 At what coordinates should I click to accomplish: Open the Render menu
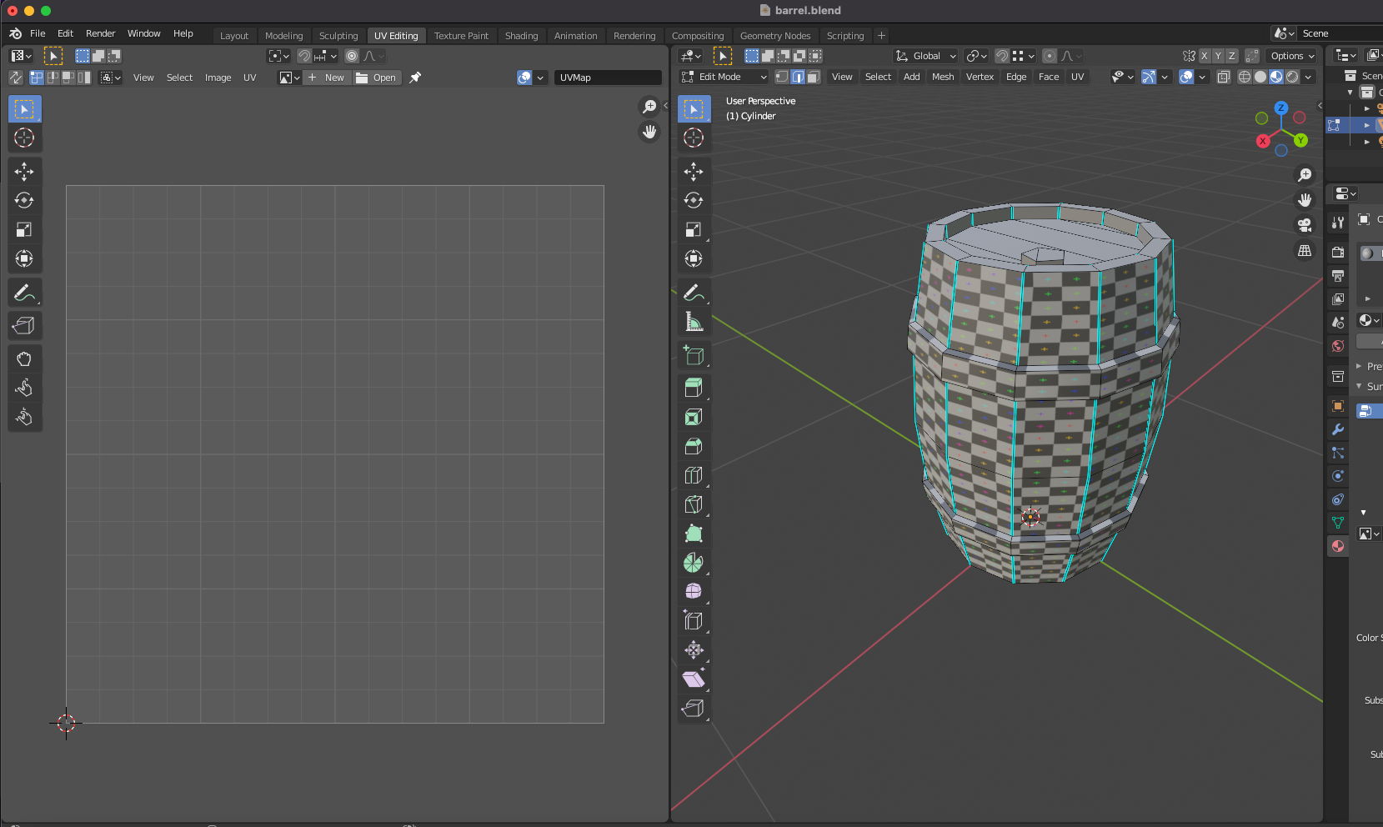click(x=100, y=33)
